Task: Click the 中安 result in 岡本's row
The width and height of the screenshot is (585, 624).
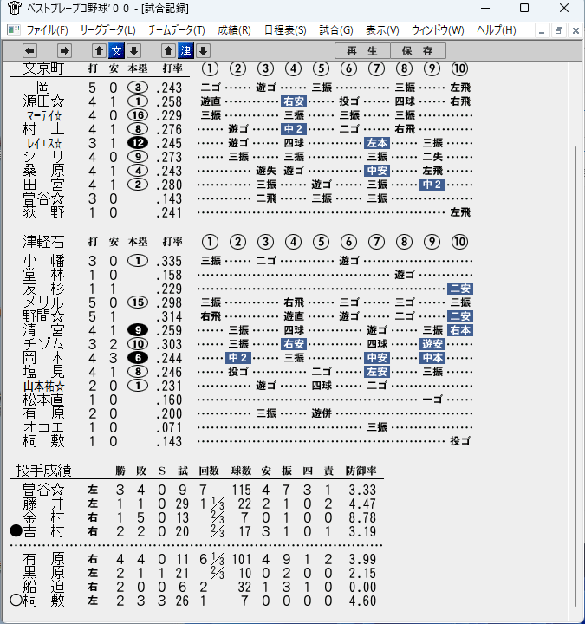Action: [377, 358]
